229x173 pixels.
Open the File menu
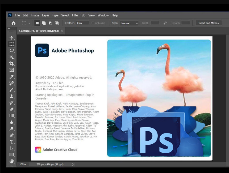[17, 15]
